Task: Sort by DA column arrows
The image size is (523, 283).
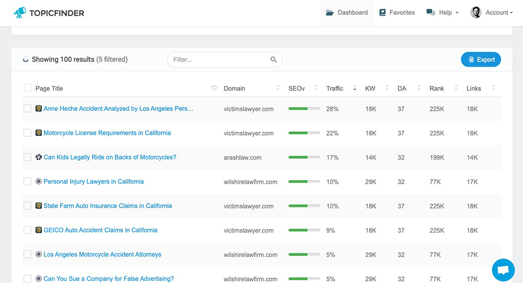Action: (419, 88)
